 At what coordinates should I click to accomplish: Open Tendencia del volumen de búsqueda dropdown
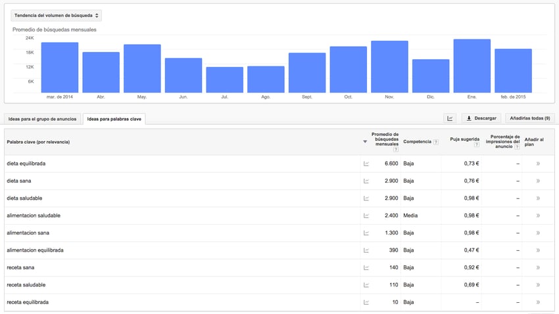point(57,15)
